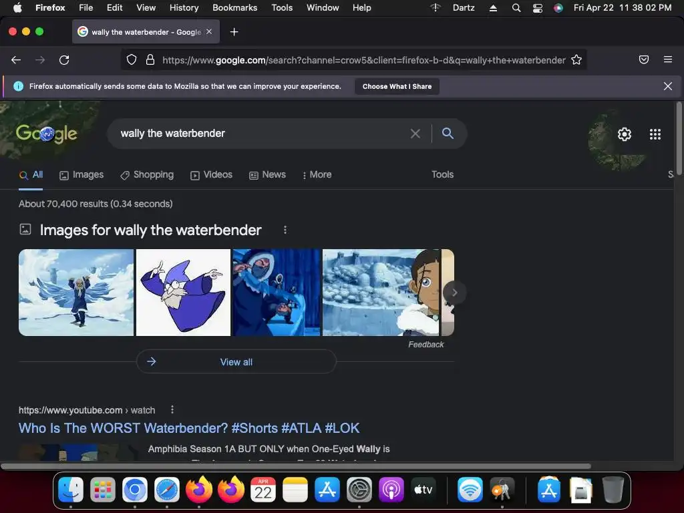Screen dimensions: 684x513
Task: Open the hooded waterbender in blue thumbnail
Action: (x=277, y=293)
